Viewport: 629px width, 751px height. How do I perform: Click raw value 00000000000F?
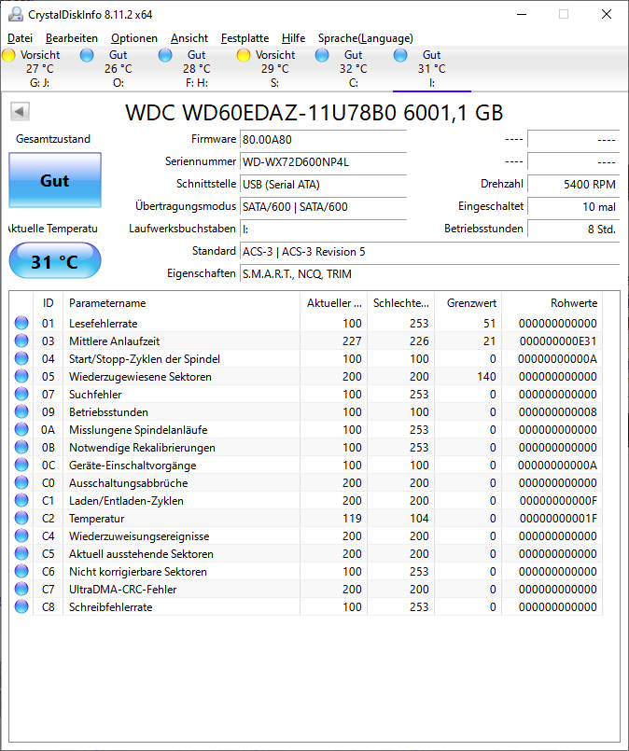click(558, 500)
